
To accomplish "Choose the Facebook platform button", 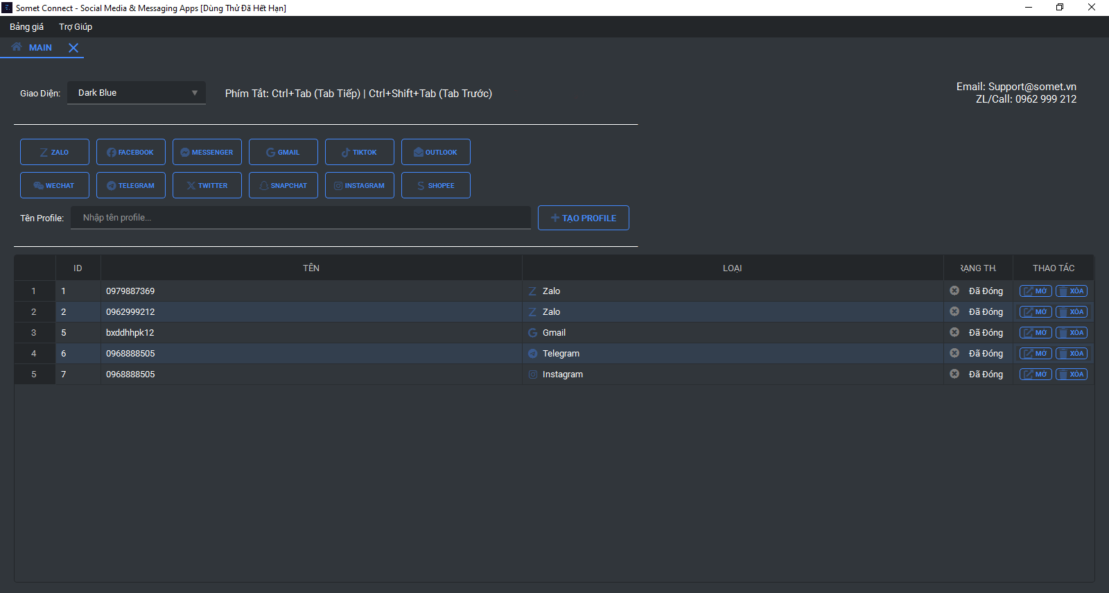I will [x=131, y=152].
